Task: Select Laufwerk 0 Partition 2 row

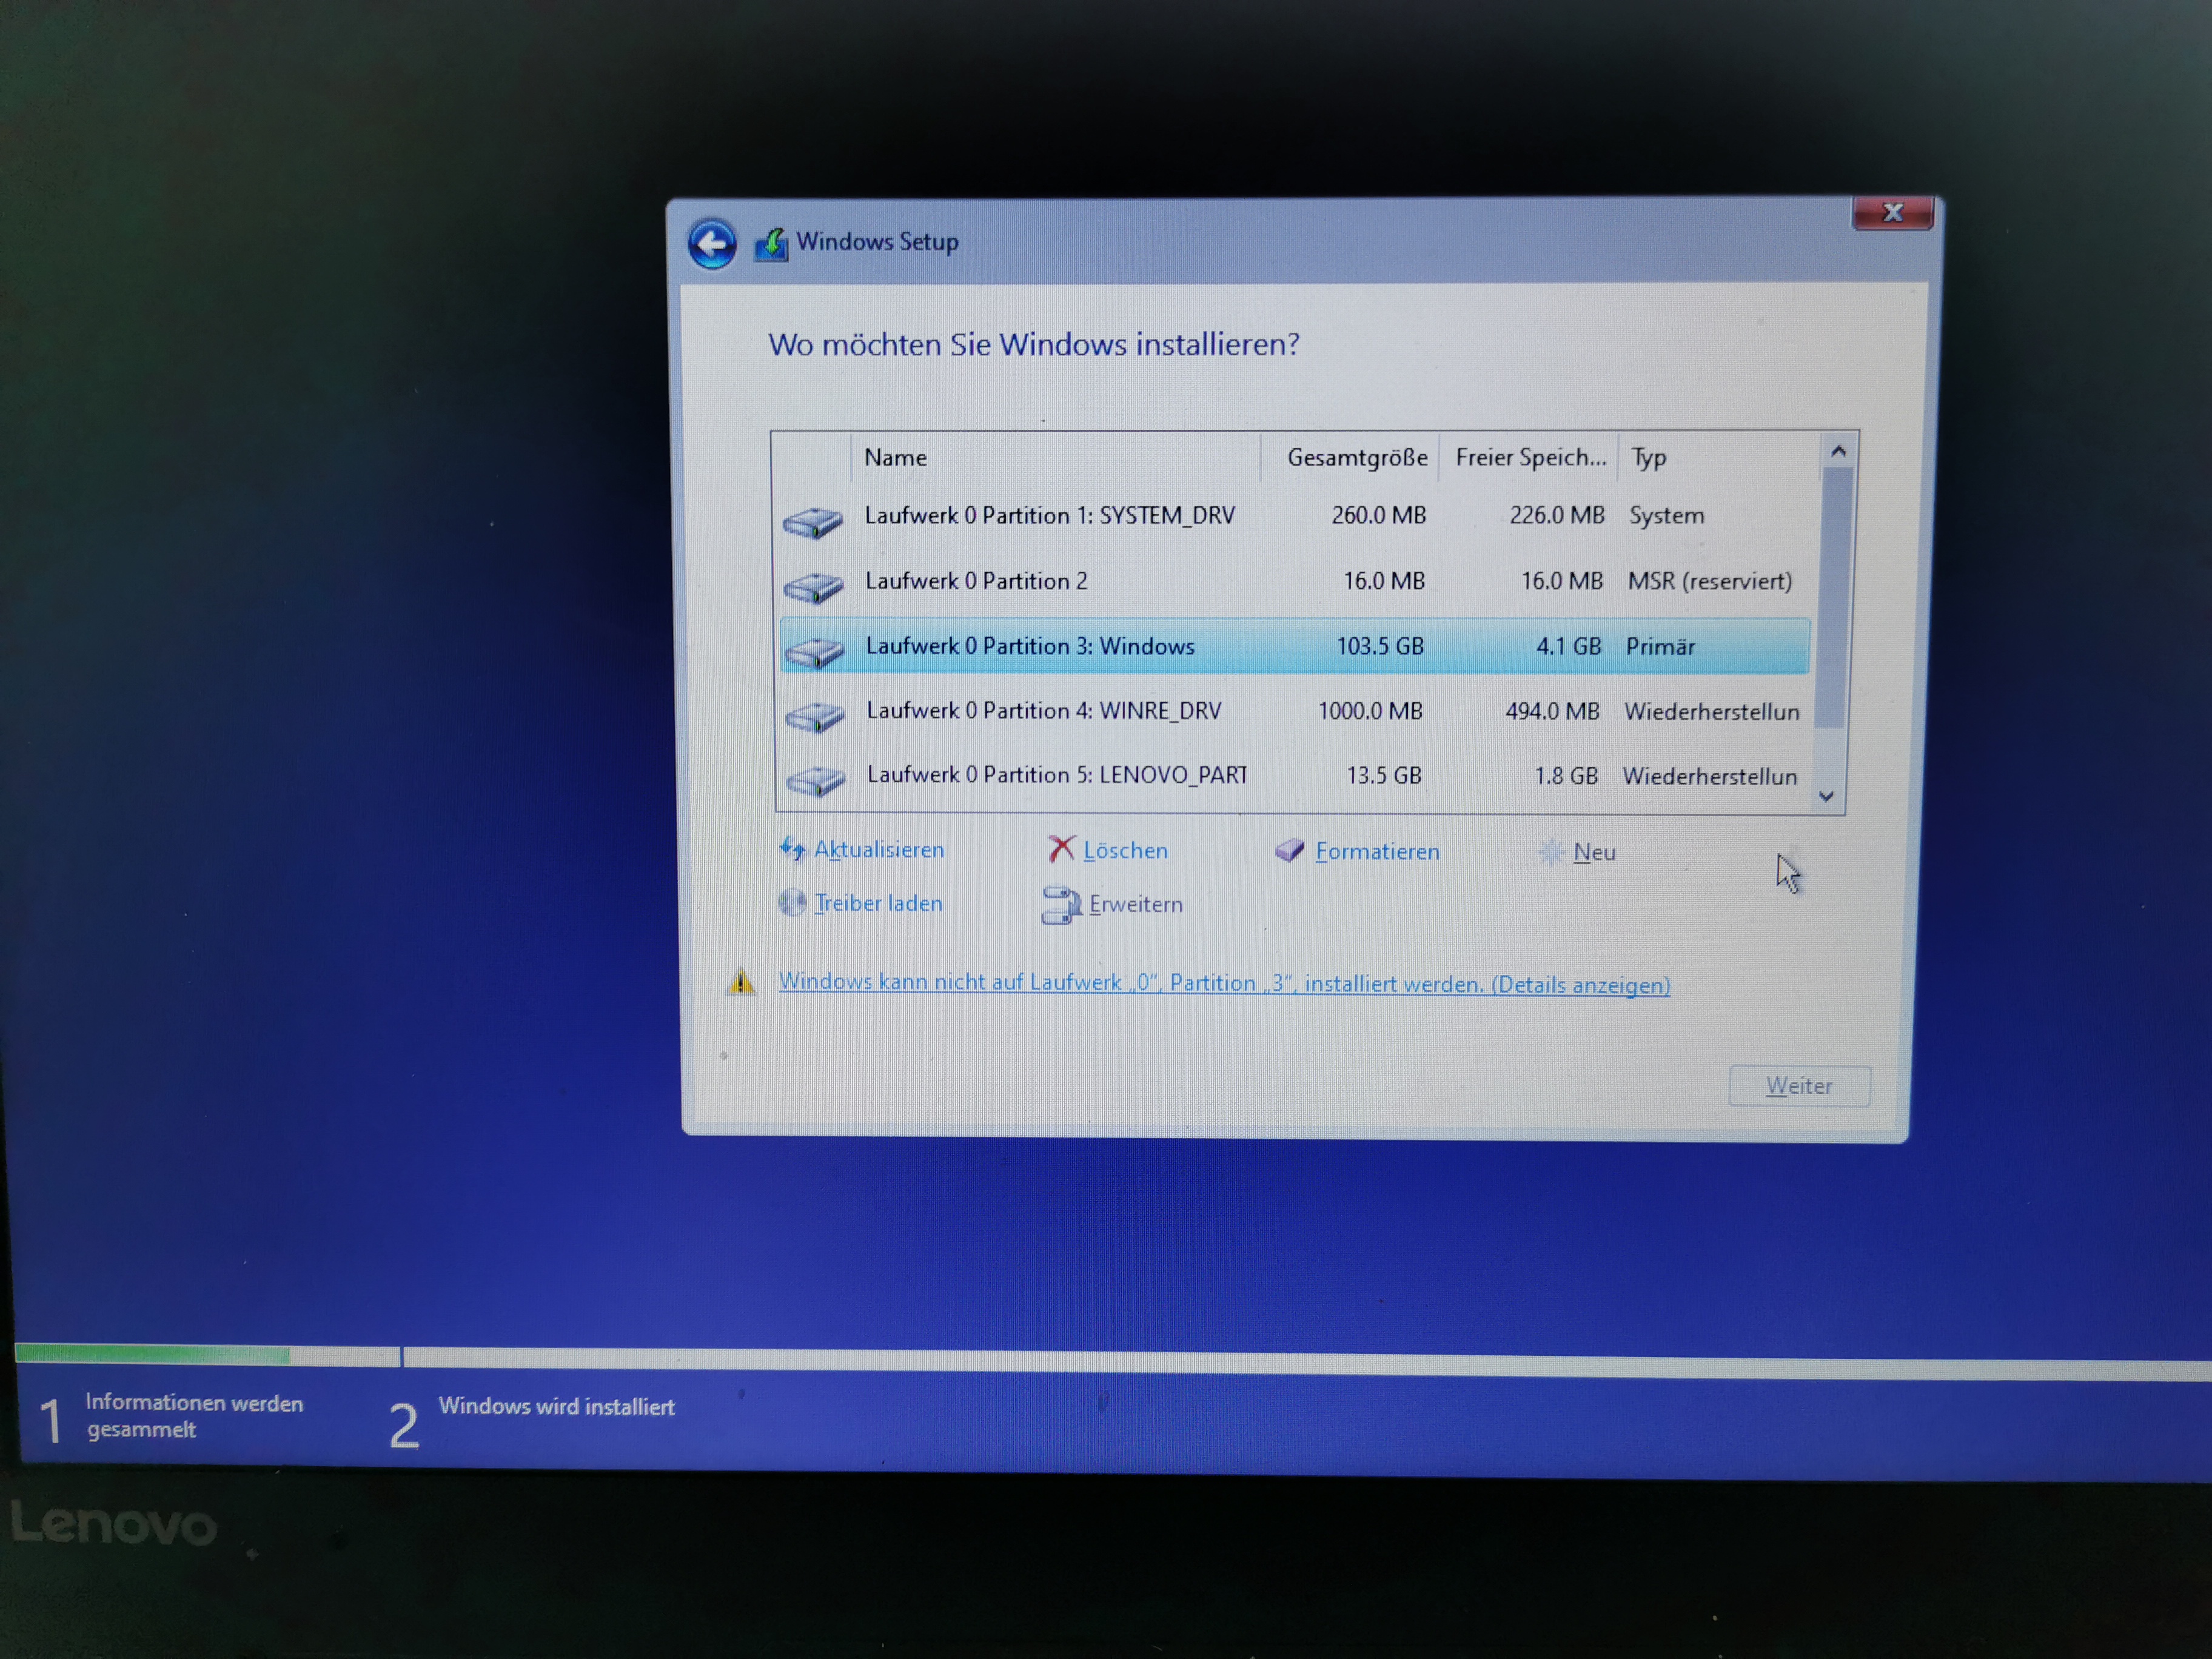Action: click(977, 581)
